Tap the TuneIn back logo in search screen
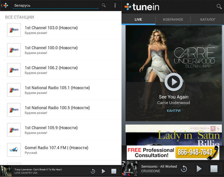The height and width of the screenshot is (177, 224). pos(5,5)
